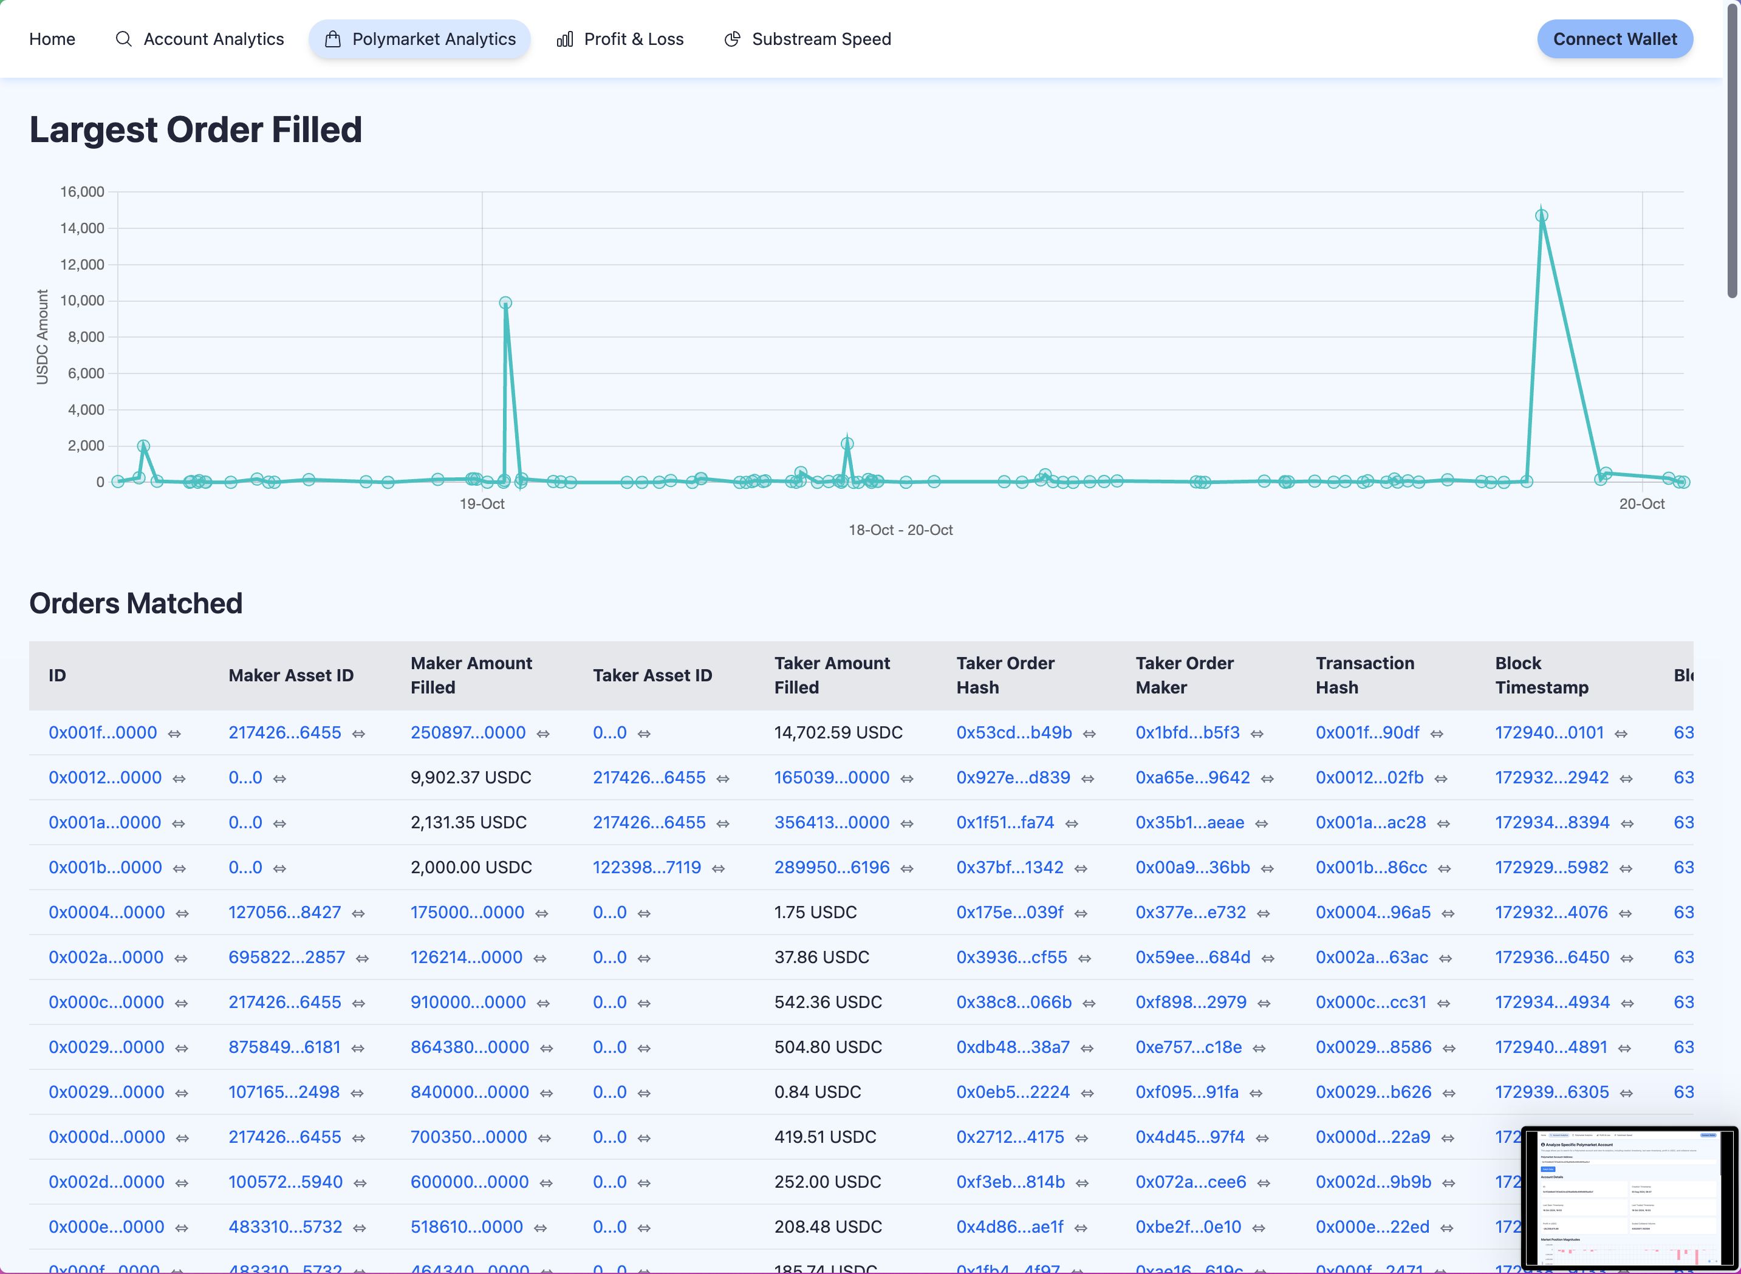The width and height of the screenshot is (1741, 1274).
Task: Open transaction hash 0x0012...02fb
Action: click(x=1369, y=777)
